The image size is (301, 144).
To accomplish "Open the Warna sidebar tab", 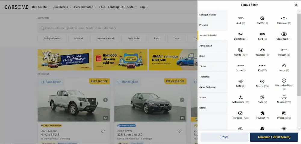I will click(x=213, y=98).
